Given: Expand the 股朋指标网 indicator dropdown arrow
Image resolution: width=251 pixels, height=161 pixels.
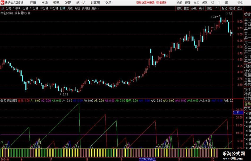Looking at the screenshot, I should click(x=2, y=101).
